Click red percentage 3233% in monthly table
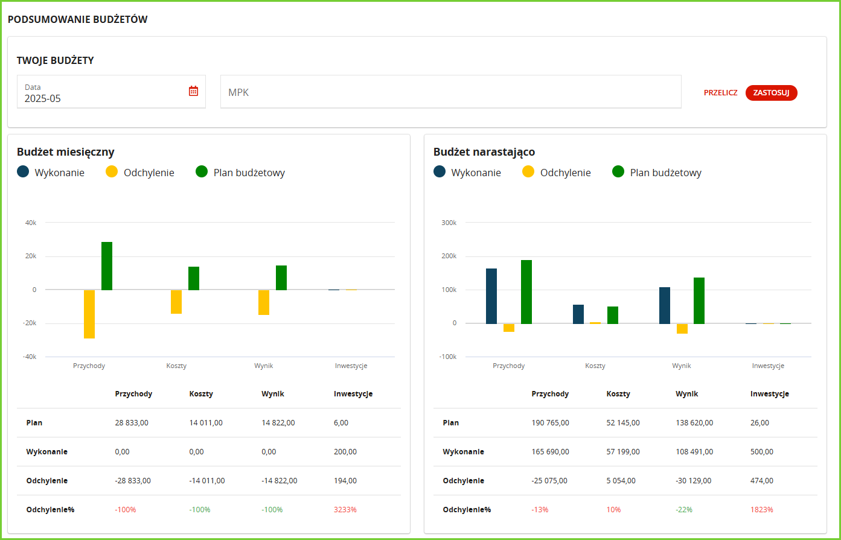Image resolution: width=841 pixels, height=540 pixels. pyautogui.click(x=345, y=510)
